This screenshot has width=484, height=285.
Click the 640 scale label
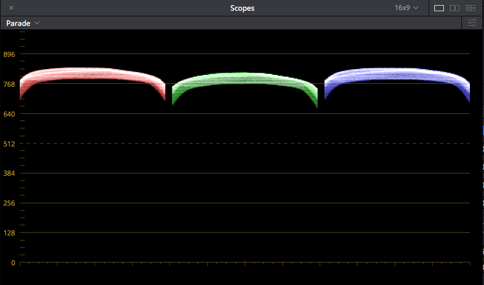tap(9, 114)
